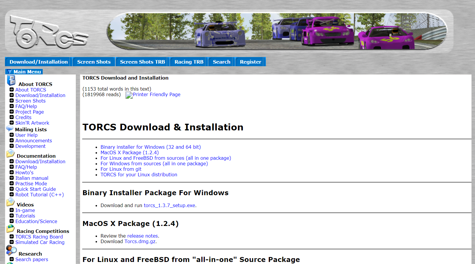Click the TORCS logo image
The width and height of the screenshot is (475, 264).
tap(49, 32)
